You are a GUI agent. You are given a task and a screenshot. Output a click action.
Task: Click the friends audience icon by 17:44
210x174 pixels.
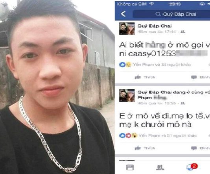tap(183, 32)
